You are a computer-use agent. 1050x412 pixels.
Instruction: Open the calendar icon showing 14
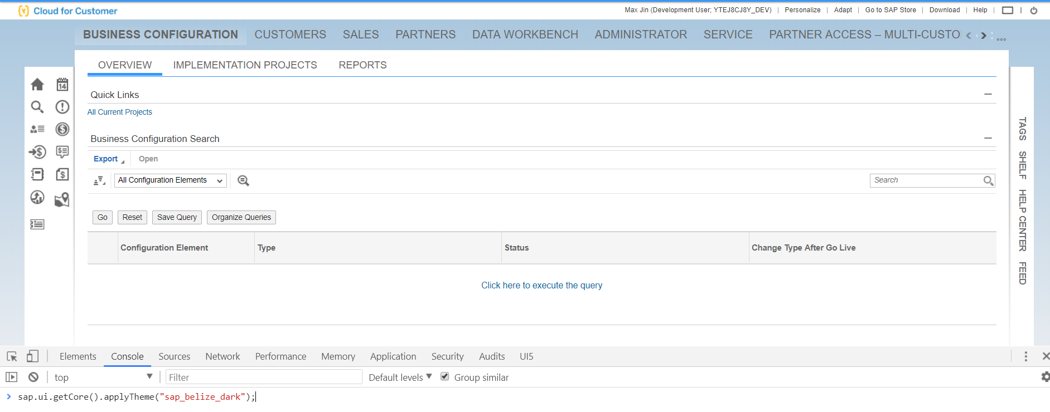click(62, 84)
